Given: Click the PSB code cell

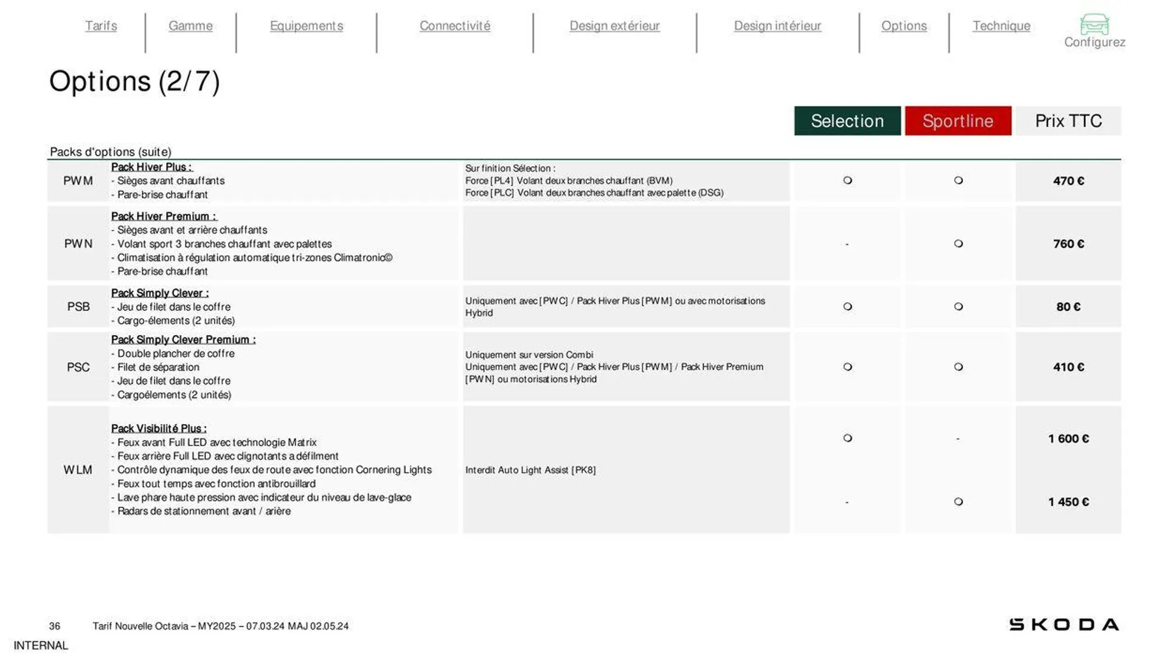Looking at the screenshot, I should 78,307.
